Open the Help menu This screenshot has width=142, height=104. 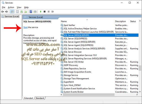tap(26, 7)
